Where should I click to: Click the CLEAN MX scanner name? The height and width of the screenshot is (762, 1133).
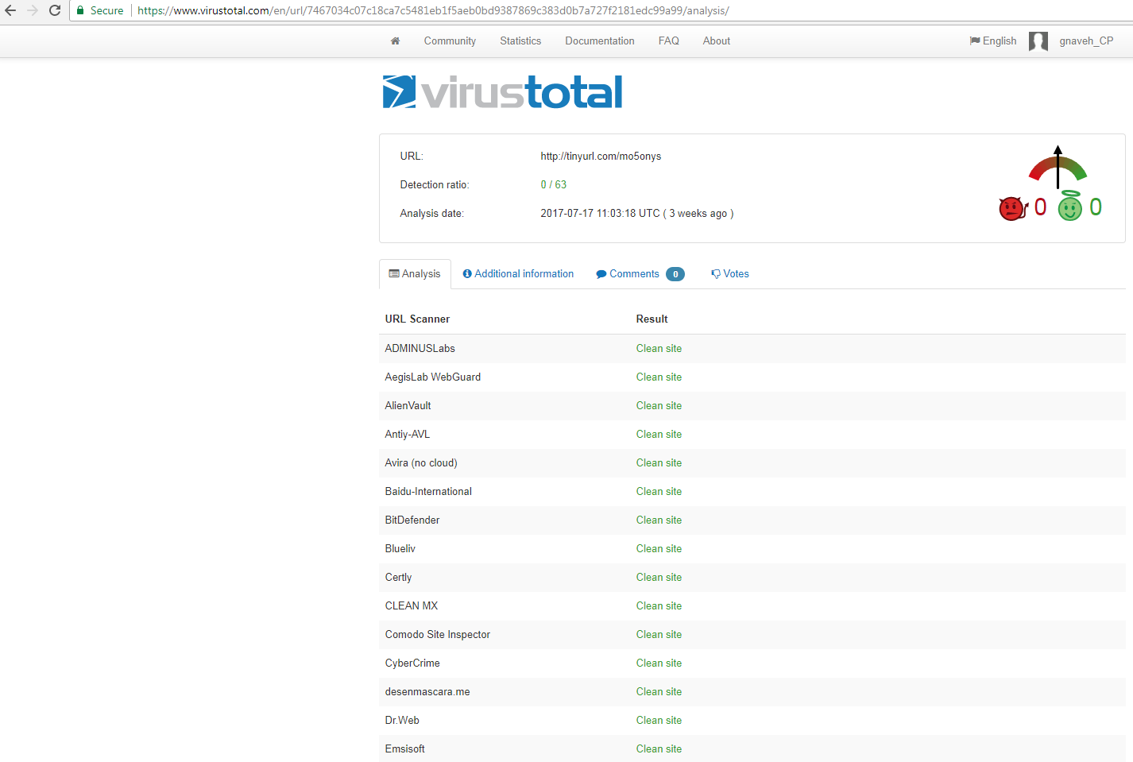click(412, 605)
